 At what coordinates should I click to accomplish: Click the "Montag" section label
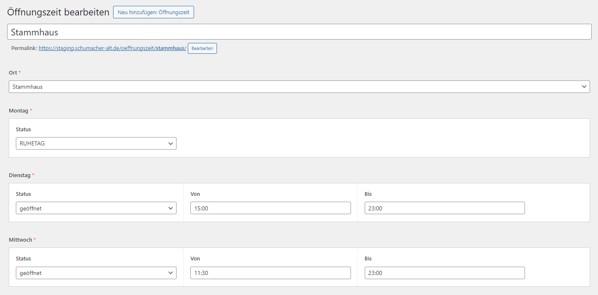coord(18,111)
